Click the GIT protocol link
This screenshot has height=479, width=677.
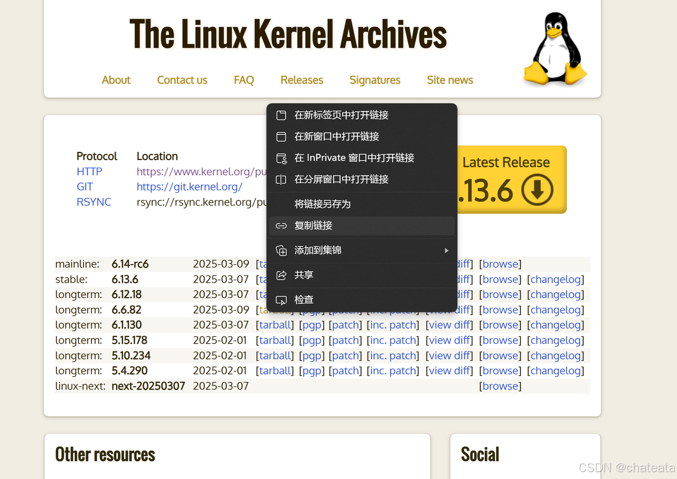tap(85, 187)
